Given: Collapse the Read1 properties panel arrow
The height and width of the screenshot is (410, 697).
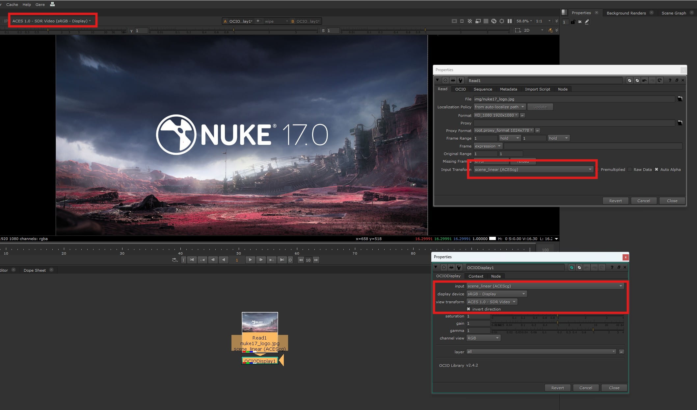Looking at the screenshot, I should 437,80.
